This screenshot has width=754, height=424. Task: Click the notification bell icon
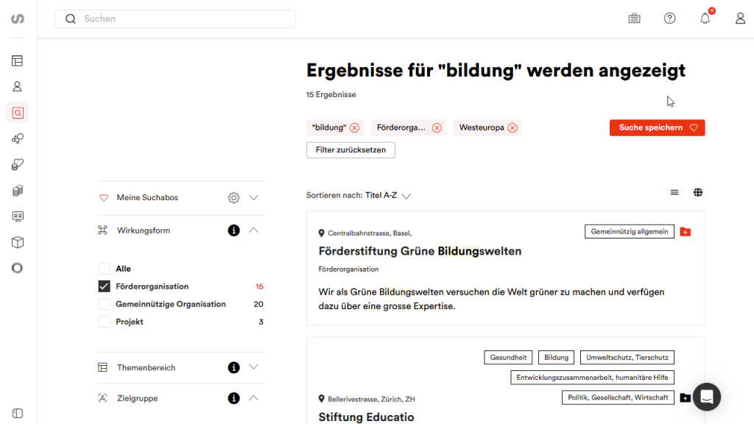(x=705, y=18)
